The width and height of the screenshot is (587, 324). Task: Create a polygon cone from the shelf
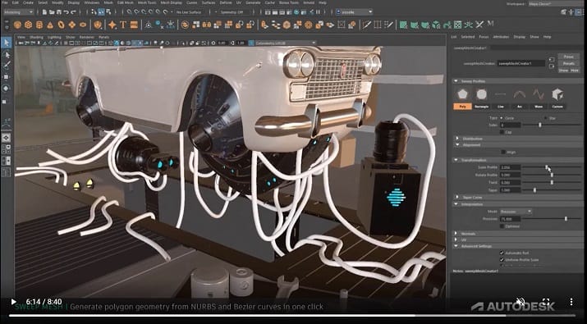point(50,25)
